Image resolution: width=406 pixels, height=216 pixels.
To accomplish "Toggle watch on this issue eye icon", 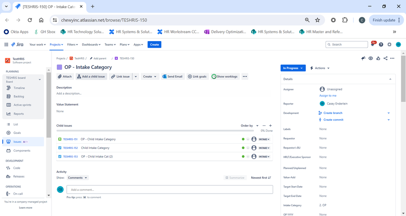I will (x=371, y=58).
